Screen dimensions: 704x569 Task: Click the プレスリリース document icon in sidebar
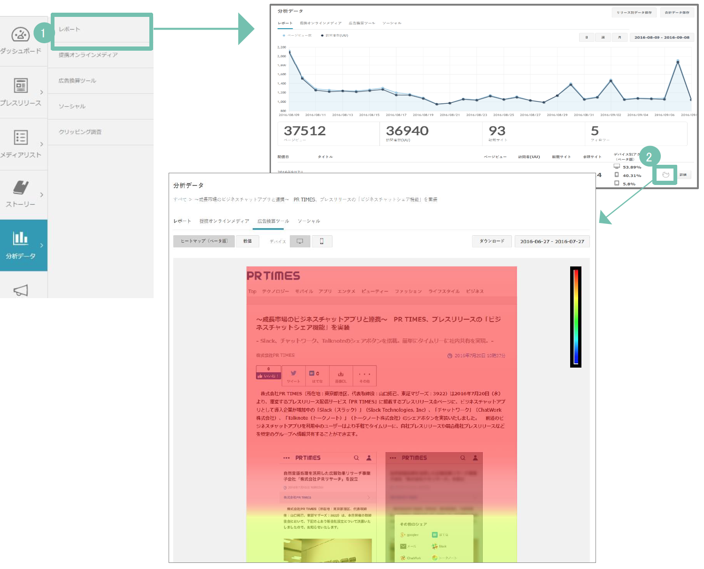21,85
